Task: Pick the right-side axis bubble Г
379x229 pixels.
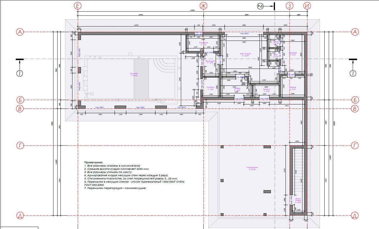Action: pos(355,145)
